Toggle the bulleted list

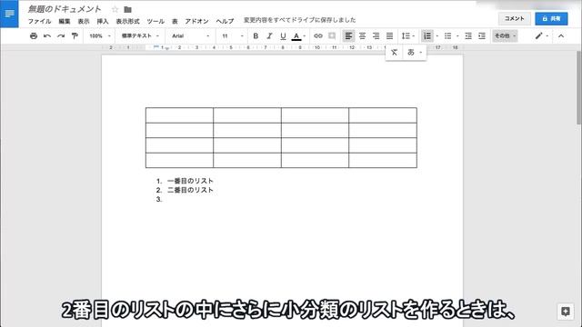(447, 36)
